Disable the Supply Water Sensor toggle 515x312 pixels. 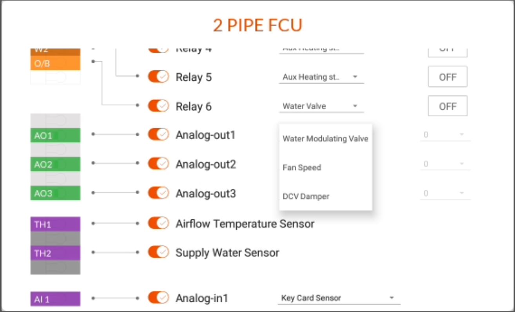[158, 252]
